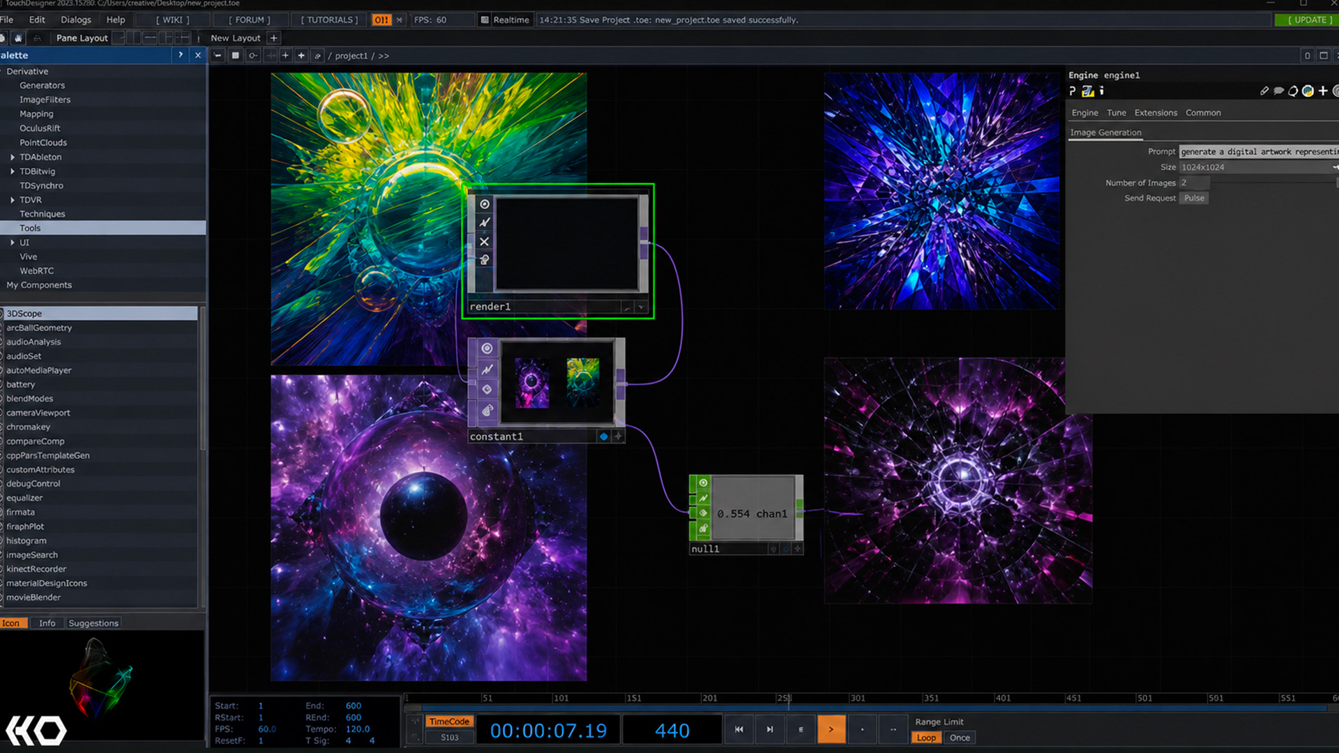Image resolution: width=1339 pixels, height=753 pixels.
Task: Expand the TDBitwig palette folder
Action: point(13,172)
